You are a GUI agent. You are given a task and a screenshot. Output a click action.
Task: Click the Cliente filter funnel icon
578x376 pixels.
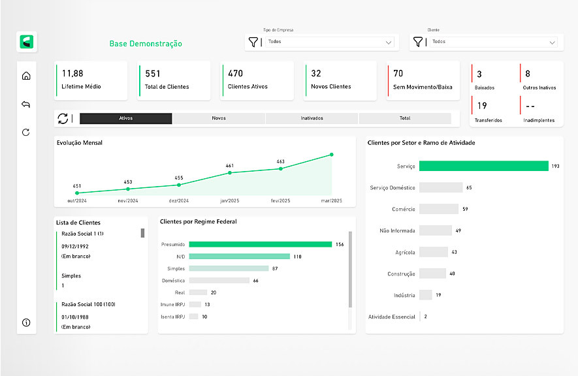pyautogui.click(x=418, y=42)
